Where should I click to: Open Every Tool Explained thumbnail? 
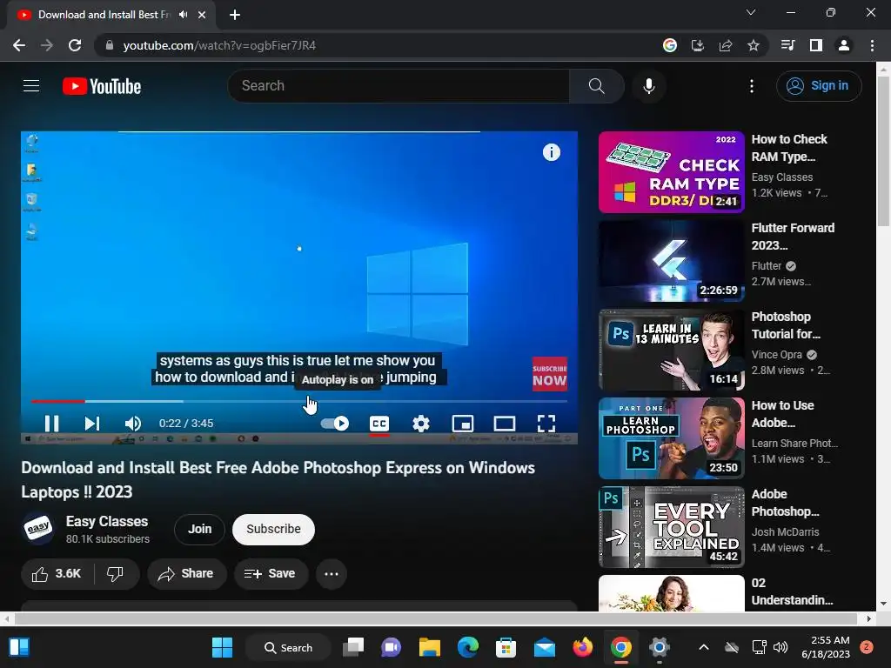click(x=671, y=526)
